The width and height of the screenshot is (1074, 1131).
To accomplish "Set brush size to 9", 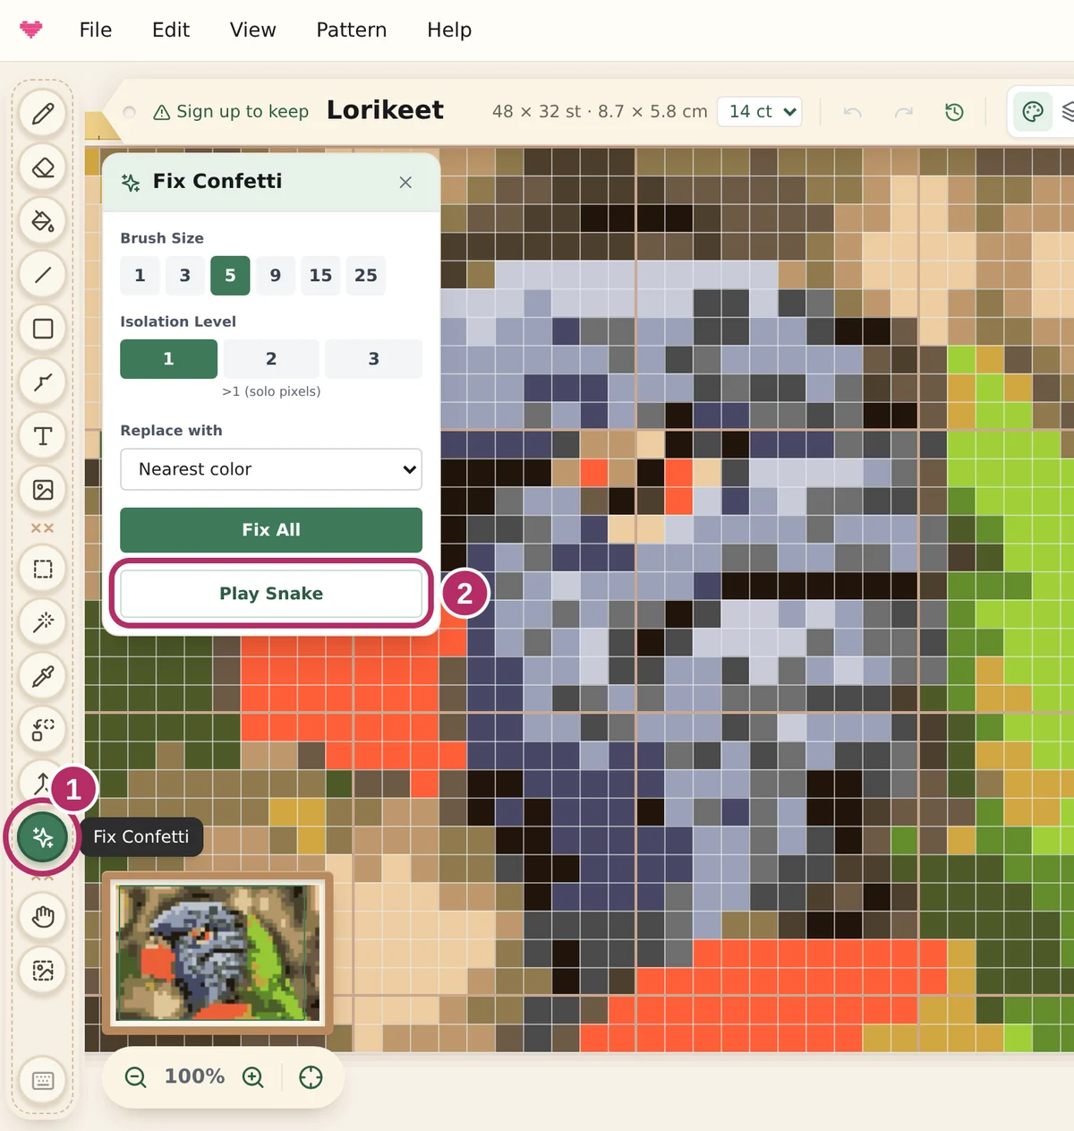I will pyautogui.click(x=276, y=276).
